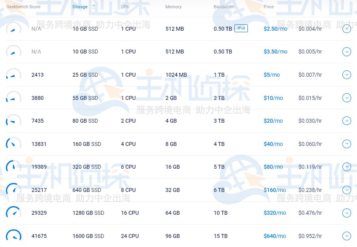Expand the $3.50/mo plan row
This screenshot has height=247, width=357.
point(346,52)
